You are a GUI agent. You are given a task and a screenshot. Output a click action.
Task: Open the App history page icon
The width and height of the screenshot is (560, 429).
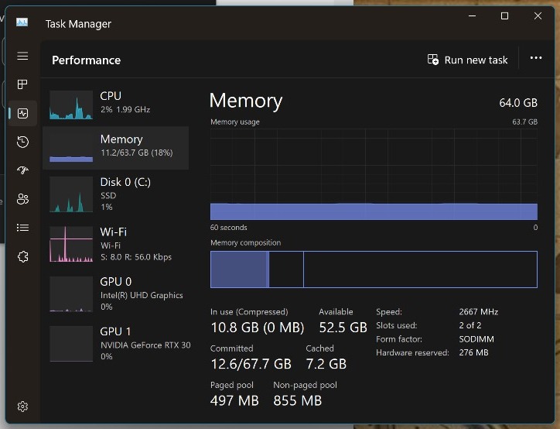pos(22,142)
